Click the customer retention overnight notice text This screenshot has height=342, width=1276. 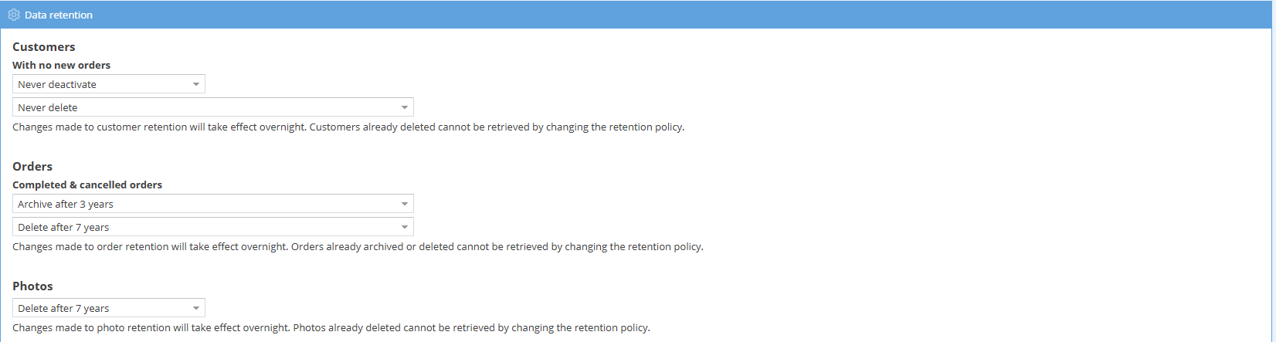coord(348,127)
